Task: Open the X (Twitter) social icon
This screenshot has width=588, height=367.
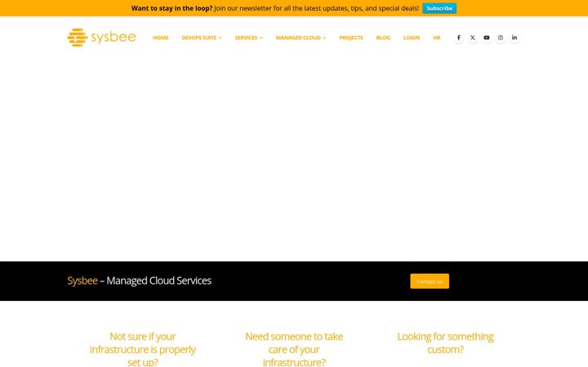Action: [x=473, y=38]
